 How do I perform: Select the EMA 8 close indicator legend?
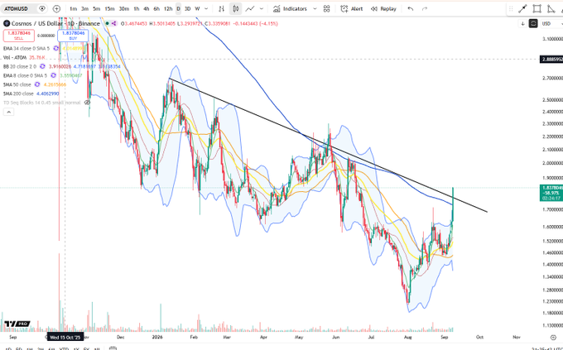(25, 75)
